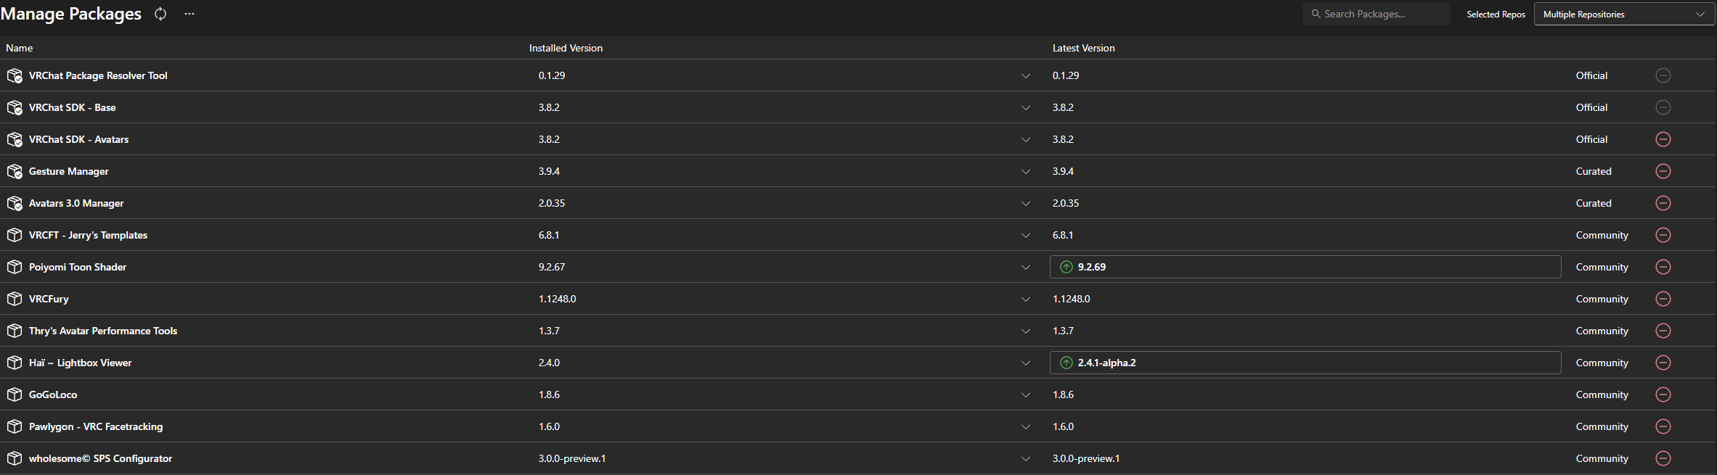Remove the VRCFury package

point(1663,299)
